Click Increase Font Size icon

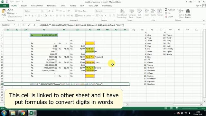click(49, 11)
